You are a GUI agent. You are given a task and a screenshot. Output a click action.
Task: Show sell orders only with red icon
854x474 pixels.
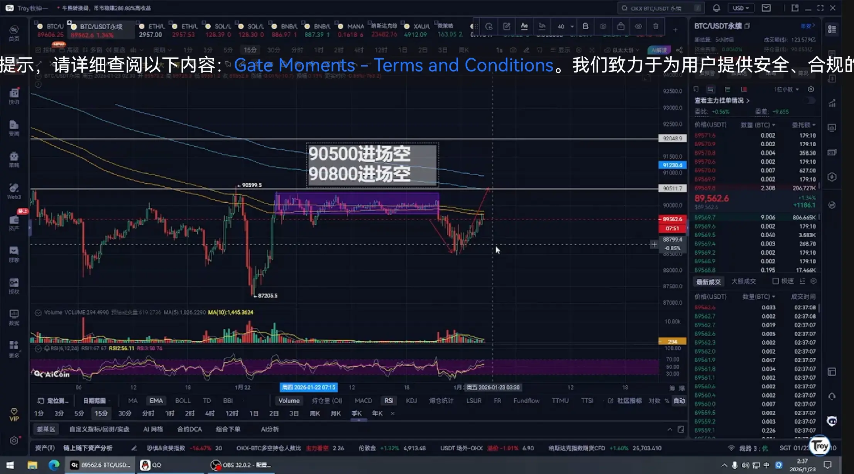744,90
